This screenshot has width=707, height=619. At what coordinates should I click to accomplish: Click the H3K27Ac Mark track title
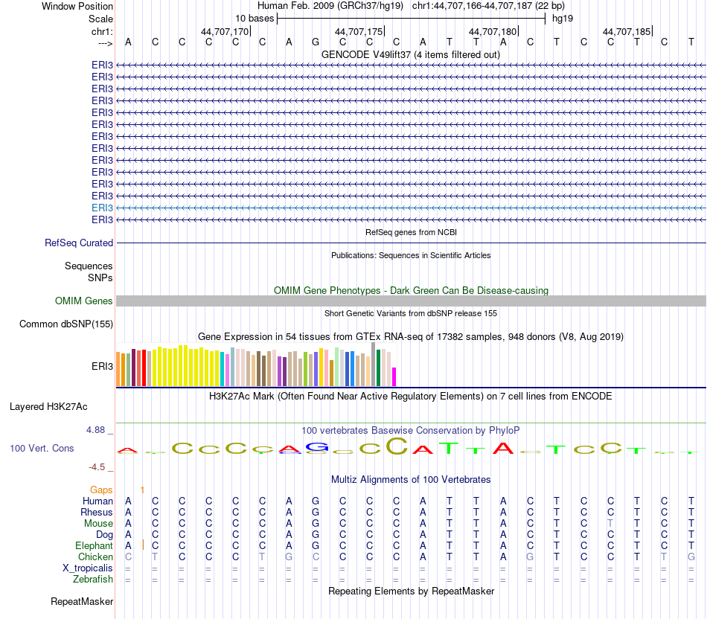(x=411, y=397)
